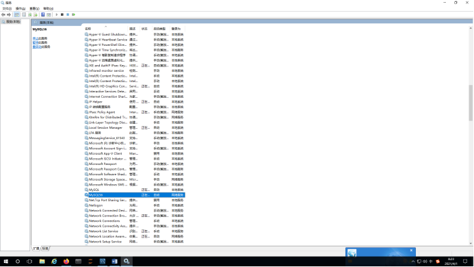Restart the service with the green restart icon
The height and width of the screenshot is (267, 474).
[73, 14]
